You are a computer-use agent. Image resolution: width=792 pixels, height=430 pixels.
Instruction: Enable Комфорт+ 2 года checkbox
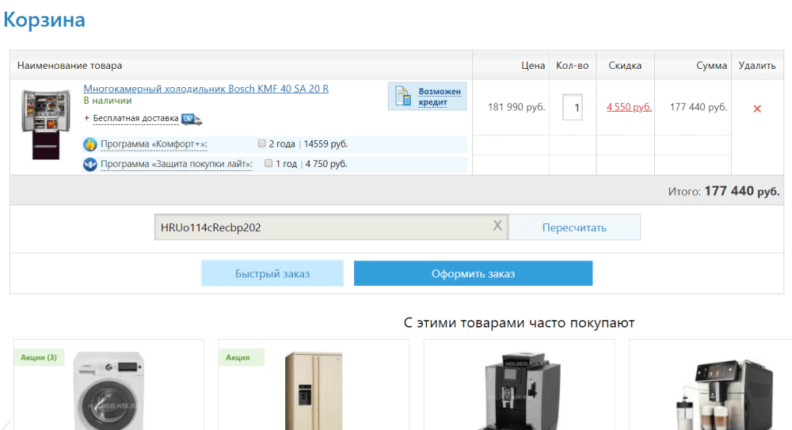[261, 143]
